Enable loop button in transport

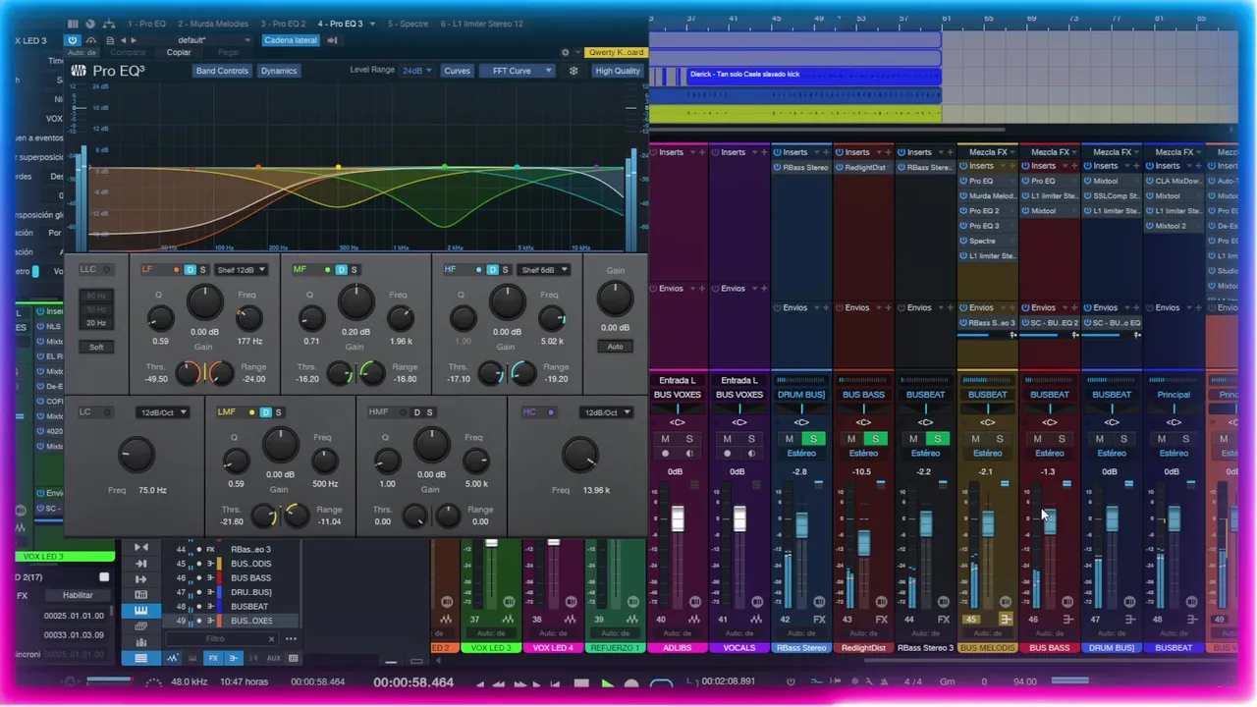tap(662, 684)
